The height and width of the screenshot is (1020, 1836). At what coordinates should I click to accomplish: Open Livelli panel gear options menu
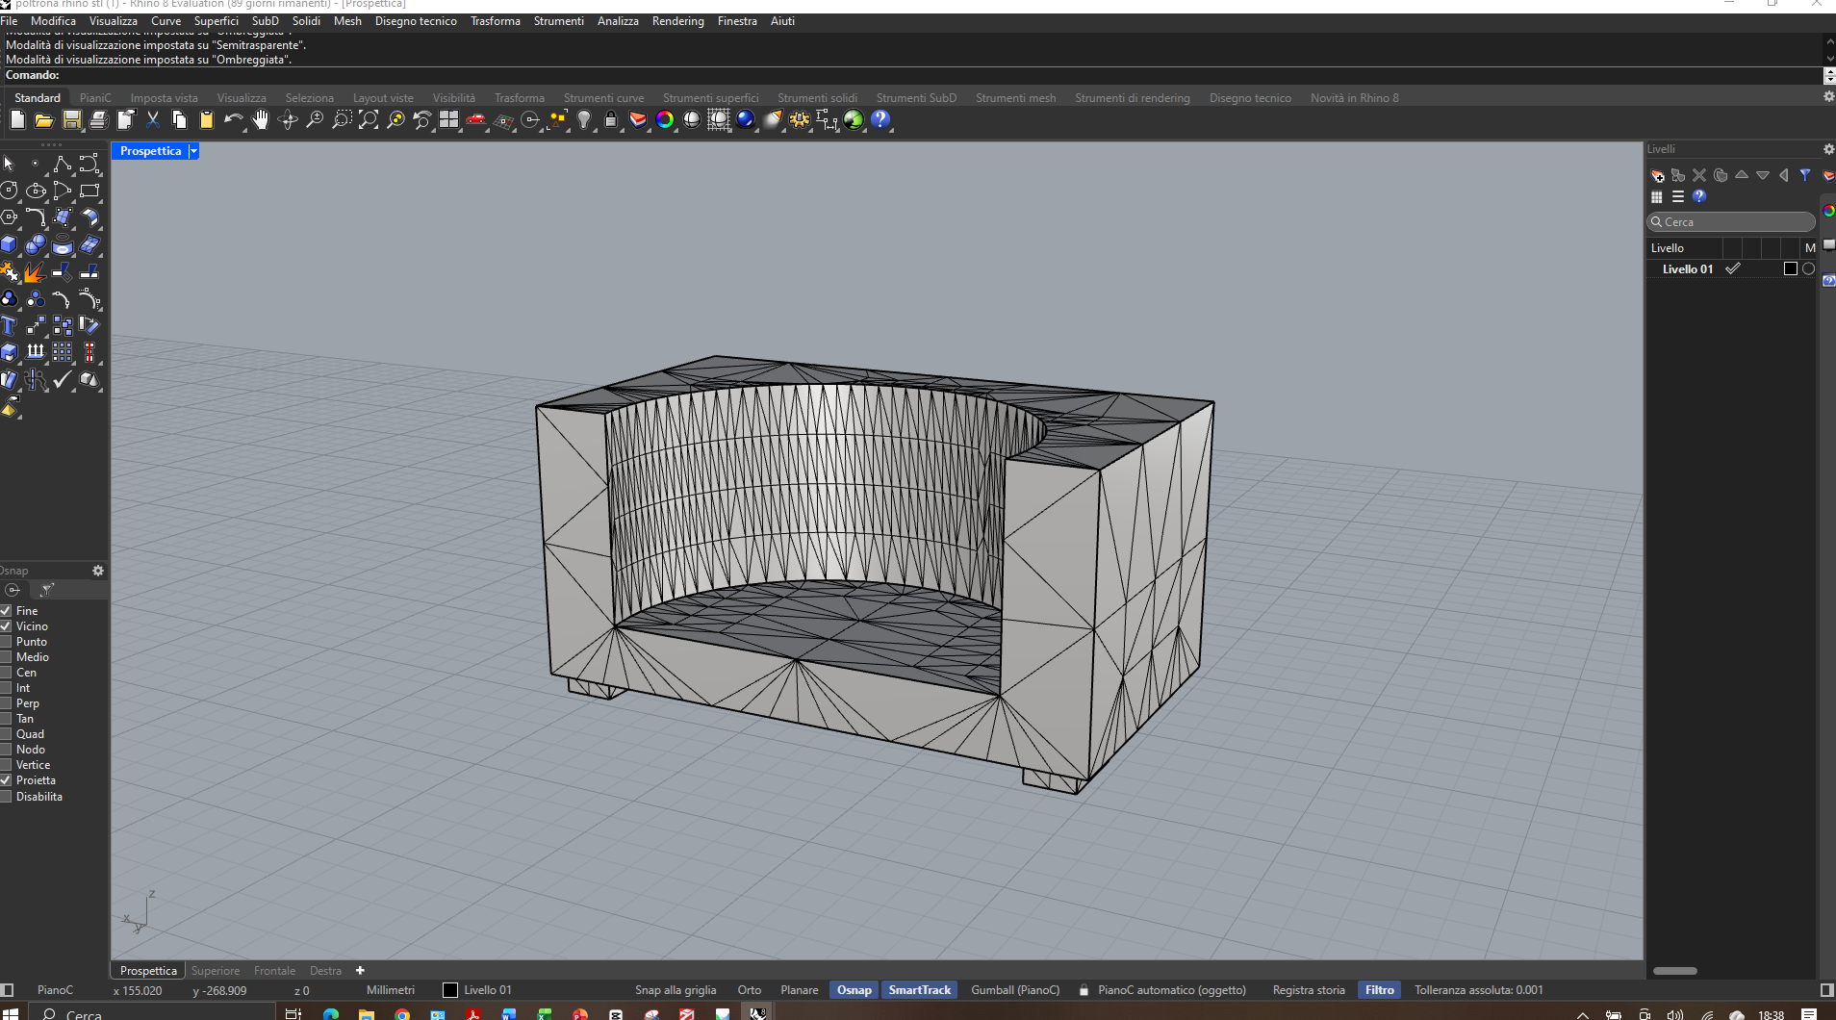[x=1828, y=149]
